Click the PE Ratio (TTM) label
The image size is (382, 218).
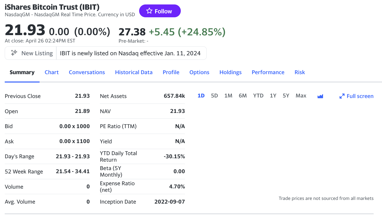click(118, 126)
